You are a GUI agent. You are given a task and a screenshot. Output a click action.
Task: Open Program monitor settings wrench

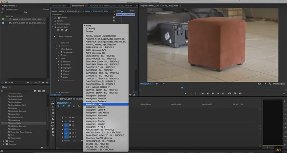[270, 84]
